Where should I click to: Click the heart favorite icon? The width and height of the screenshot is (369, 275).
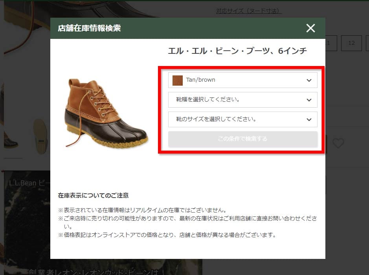pos(338,144)
